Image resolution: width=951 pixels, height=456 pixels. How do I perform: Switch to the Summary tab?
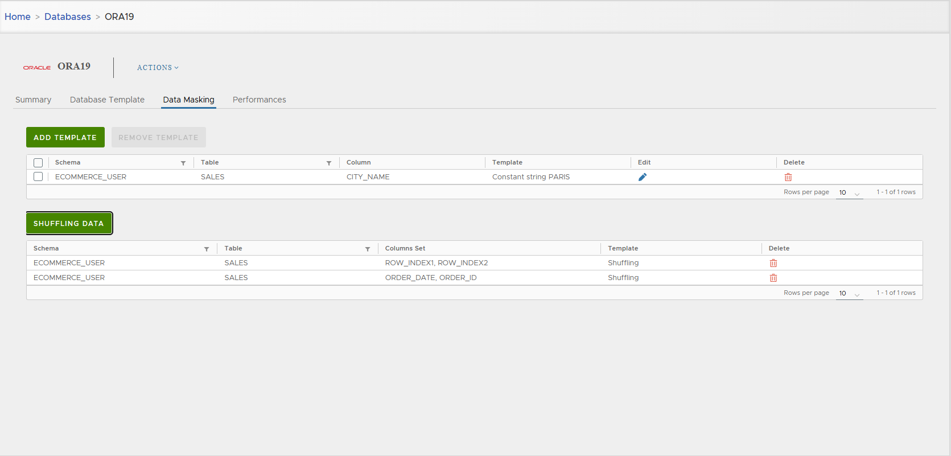pyautogui.click(x=33, y=100)
